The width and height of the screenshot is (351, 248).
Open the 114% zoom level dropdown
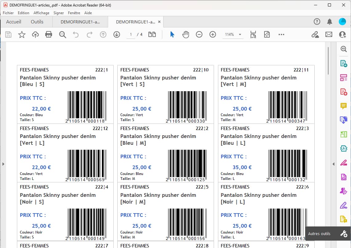tap(240, 35)
